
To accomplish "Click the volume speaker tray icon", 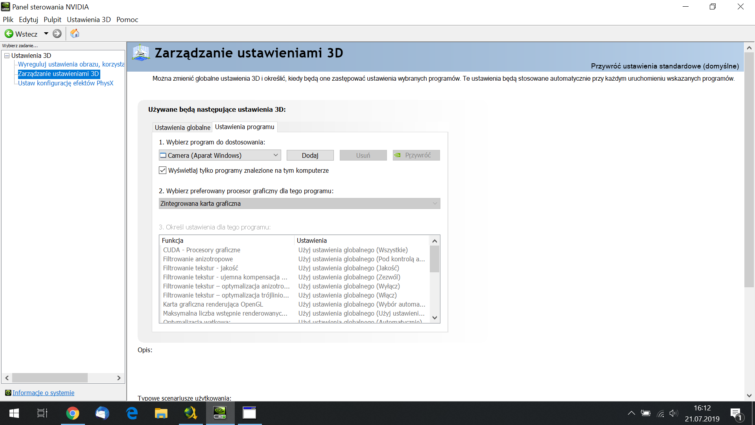I will pos(674,413).
